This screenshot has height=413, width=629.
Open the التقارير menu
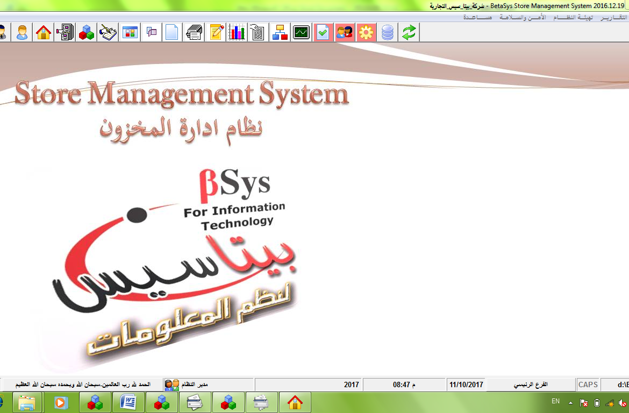pyautogui.click(x=613, y=17)
